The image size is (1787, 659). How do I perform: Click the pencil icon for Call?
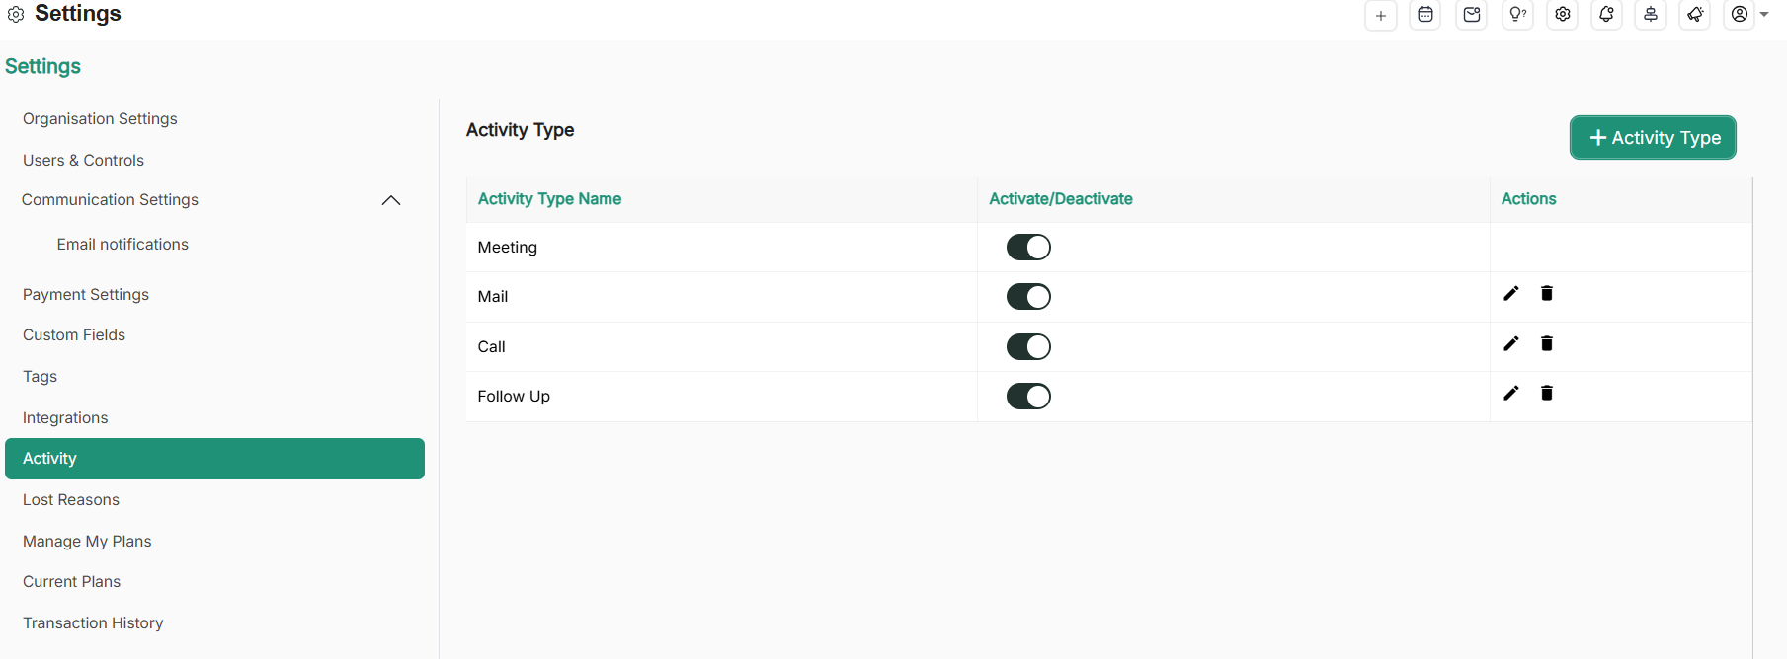(x=1510, y=343)
